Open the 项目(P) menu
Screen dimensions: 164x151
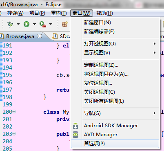37,13
